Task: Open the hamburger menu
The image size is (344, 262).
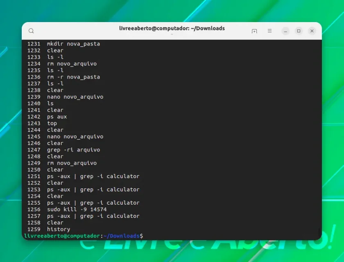Action: tap(269, 31)
